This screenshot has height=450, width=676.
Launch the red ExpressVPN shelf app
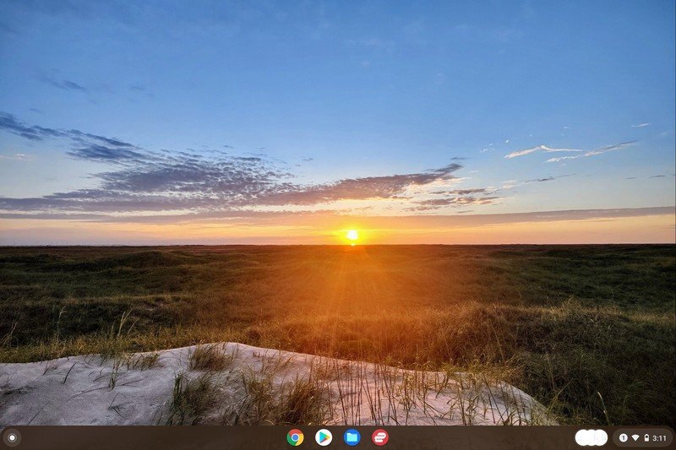click(380, 438)
